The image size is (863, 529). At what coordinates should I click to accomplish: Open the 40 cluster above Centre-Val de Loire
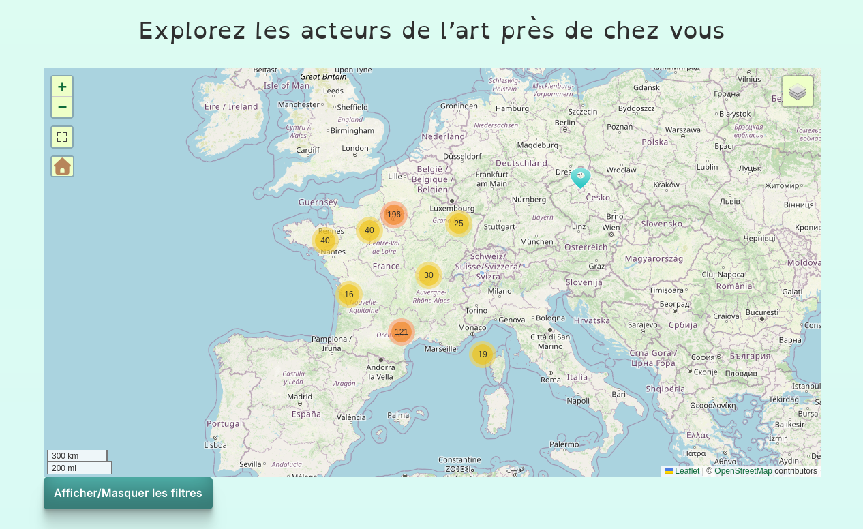pos(369,230)
